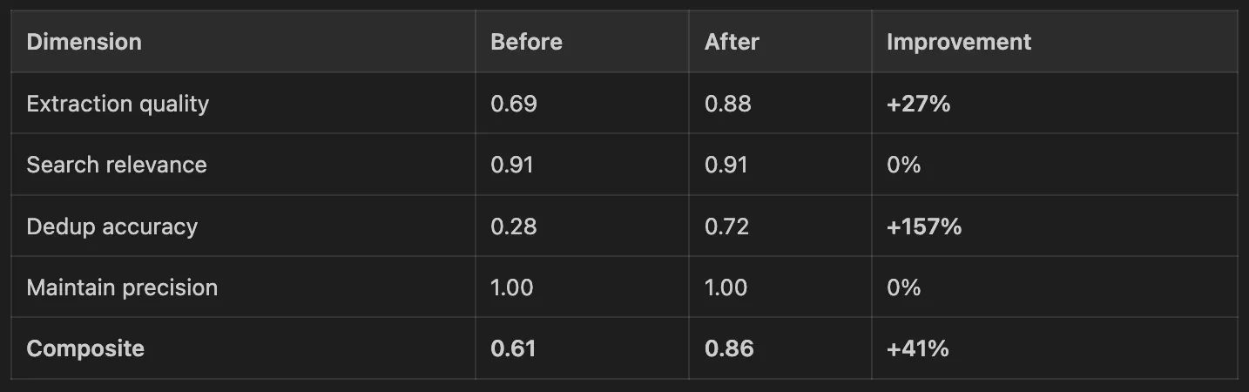Click the +157% improvement cell
This screenshot has height=392, width=1249.
point(924,226)
